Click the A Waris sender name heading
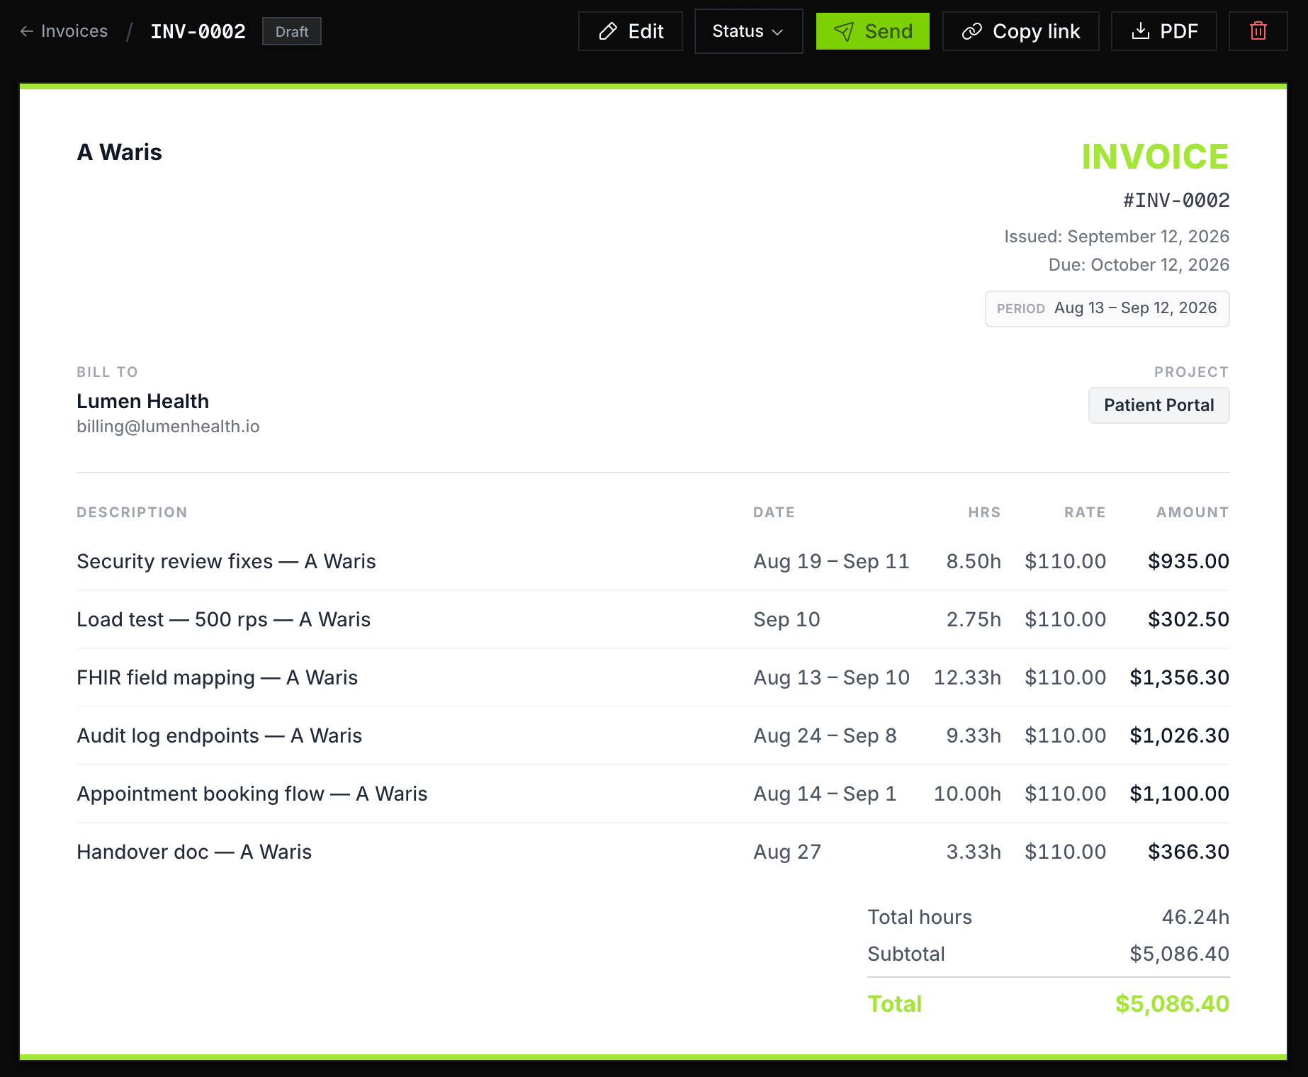This screenshot has height=1077, width=1308. [119, 152]
